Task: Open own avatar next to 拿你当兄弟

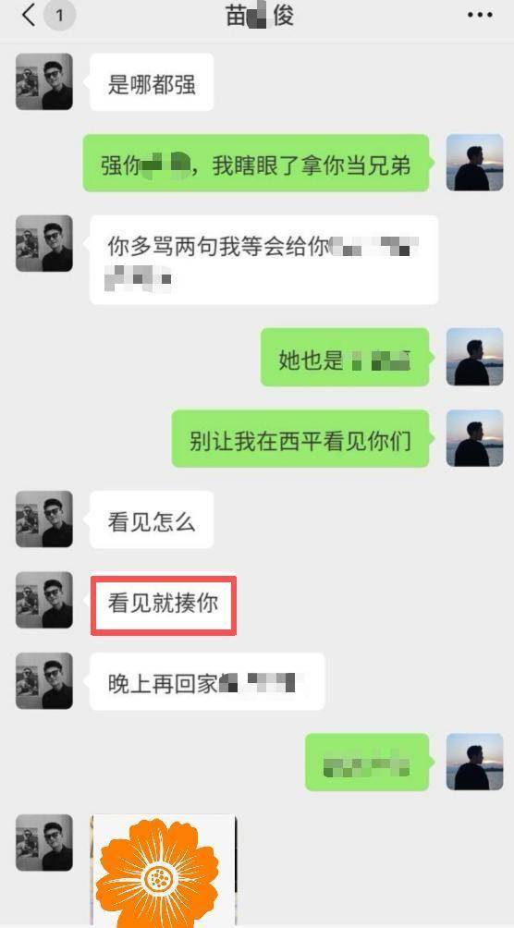Action: tap(474, 163)
